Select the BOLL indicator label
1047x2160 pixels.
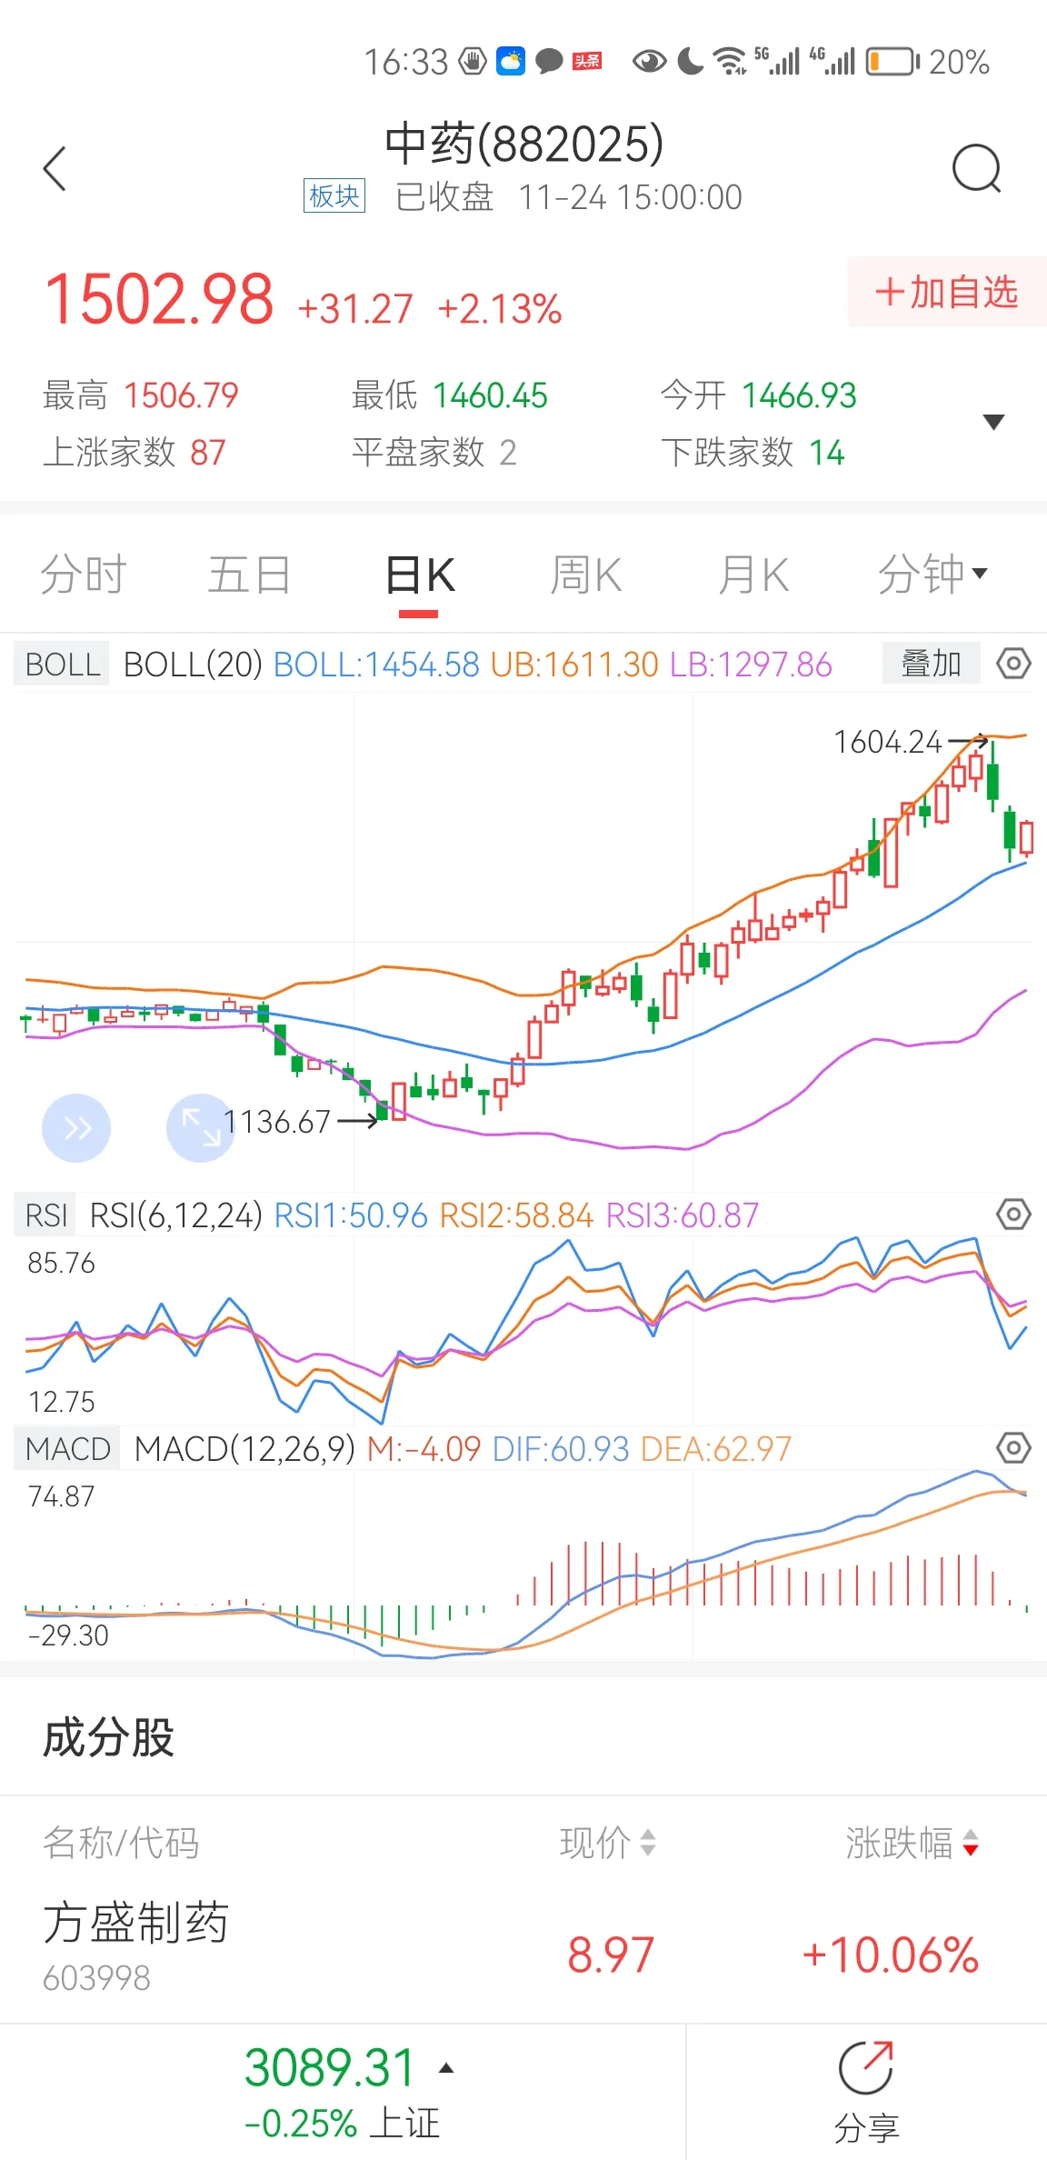[62, 664]
